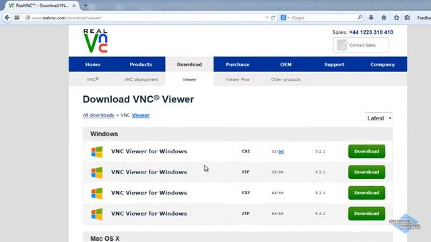
Task: Download the 64-bit EXE Windows viewer
Action: pyautogui.click(x=366, y=193)
